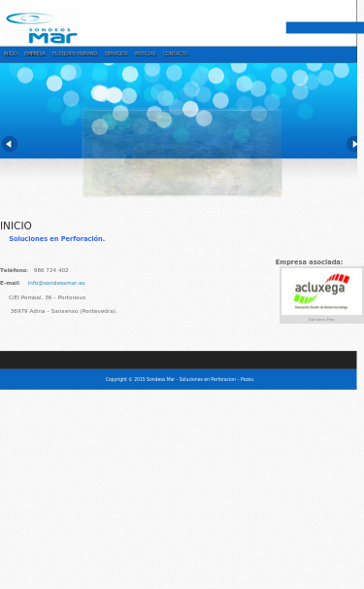Click the footer copyright text
The height and width of the screenshot is (589, 364).
click(x=180, y=379)
